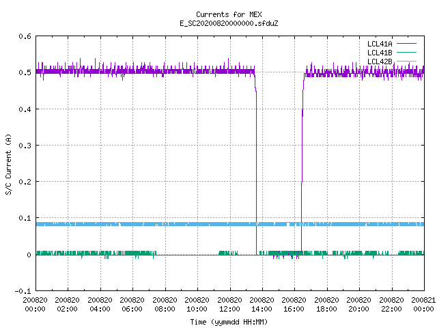Click the 200820 10:00 x-axis tick label

point(197,305)
